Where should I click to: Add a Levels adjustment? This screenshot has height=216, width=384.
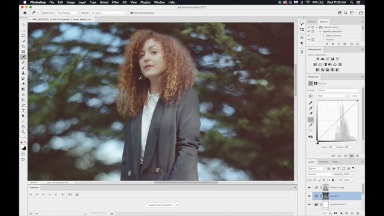(x=323, y=59)
